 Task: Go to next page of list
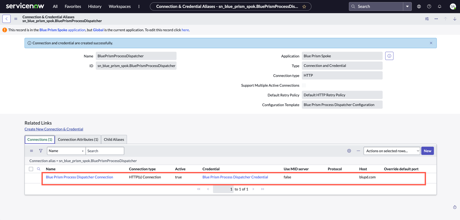(x=254, y=189)
